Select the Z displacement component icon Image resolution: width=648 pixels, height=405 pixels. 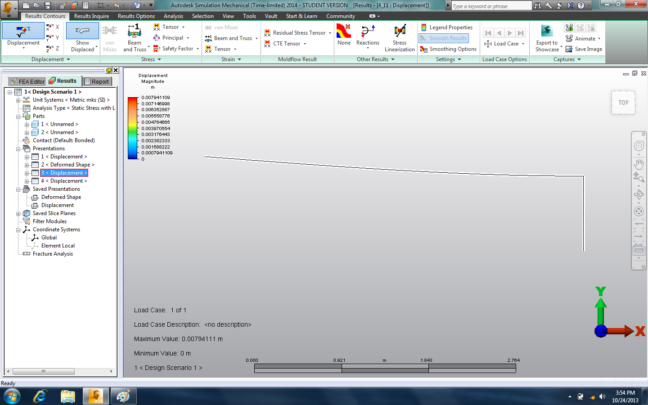point(53,49)
